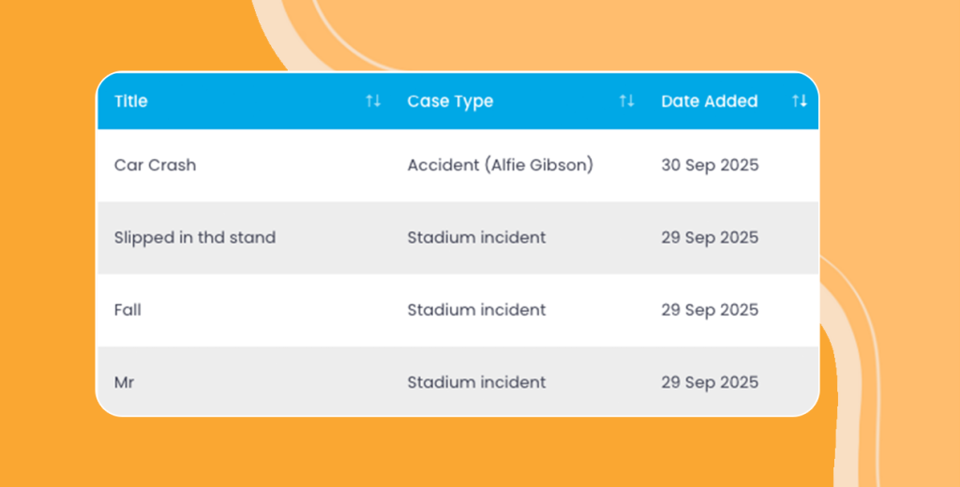
Task: Open the case titled Fall
Action: click(x=127, y=310)
